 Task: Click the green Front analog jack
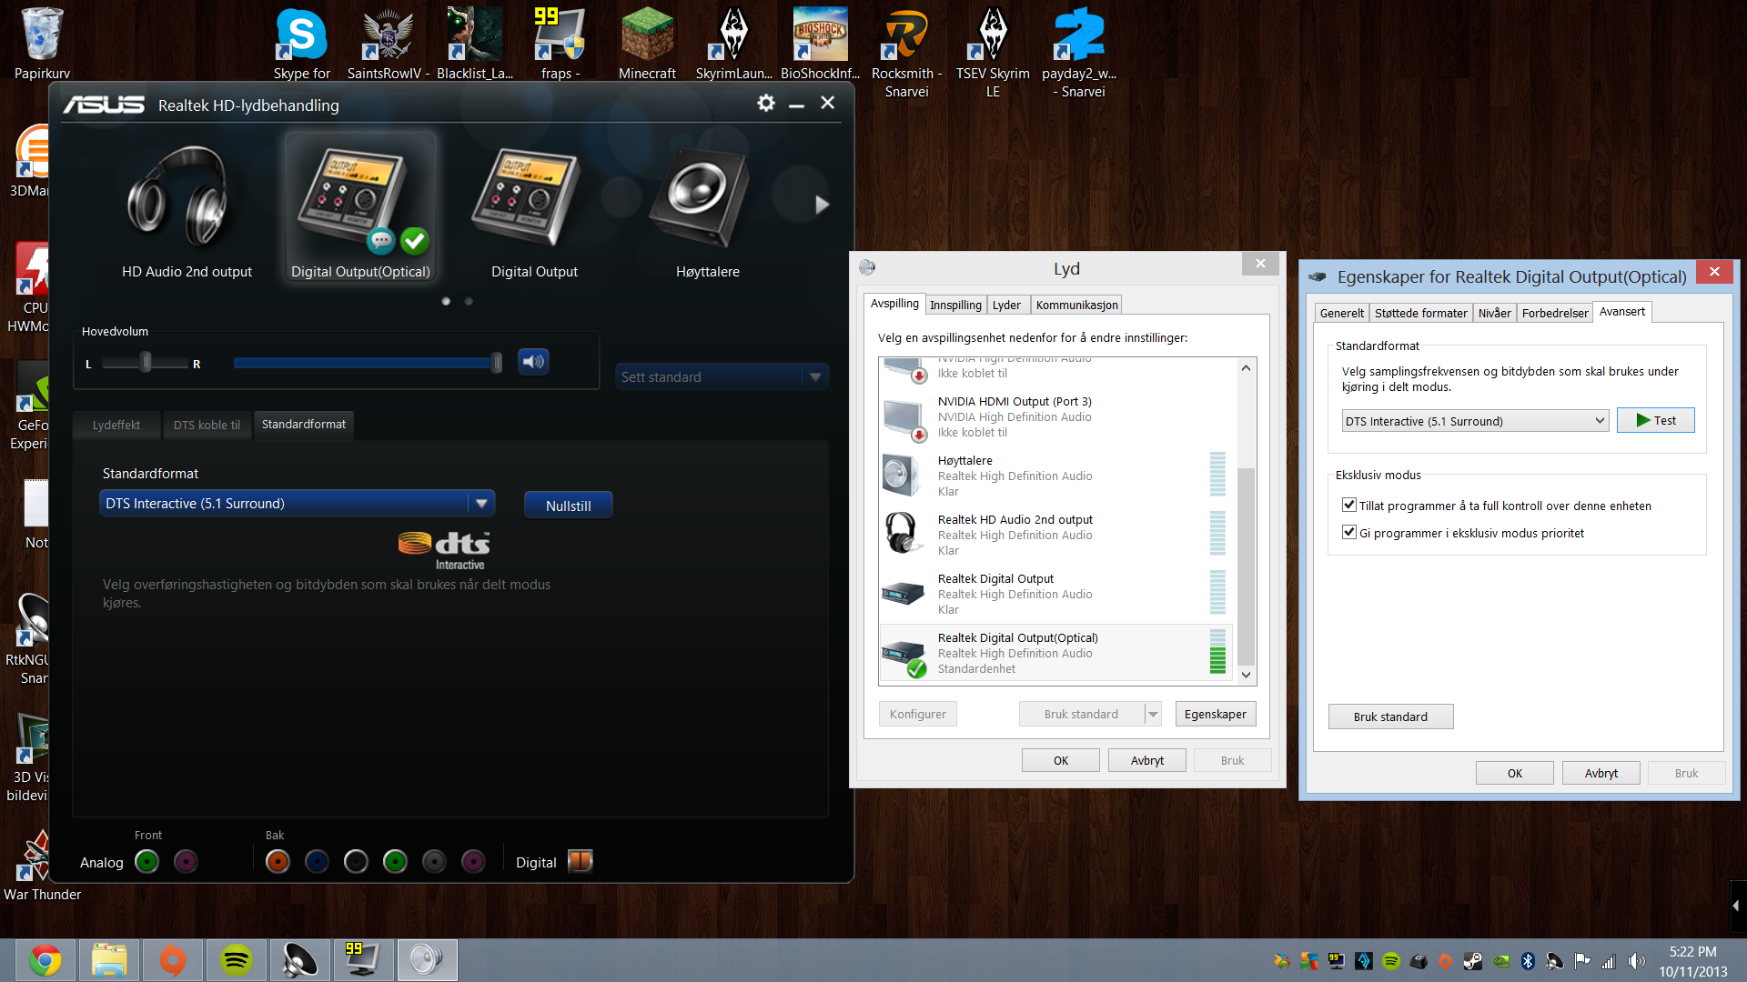pos(146,861)
